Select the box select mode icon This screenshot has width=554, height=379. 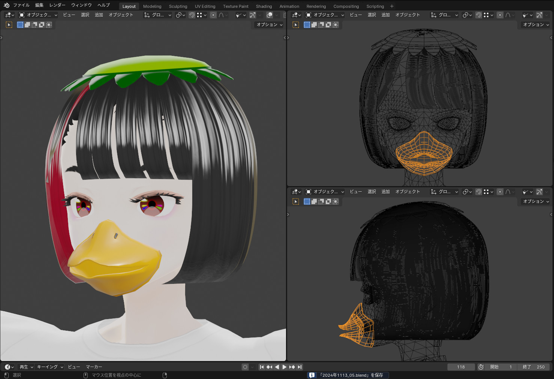point(20,25)
